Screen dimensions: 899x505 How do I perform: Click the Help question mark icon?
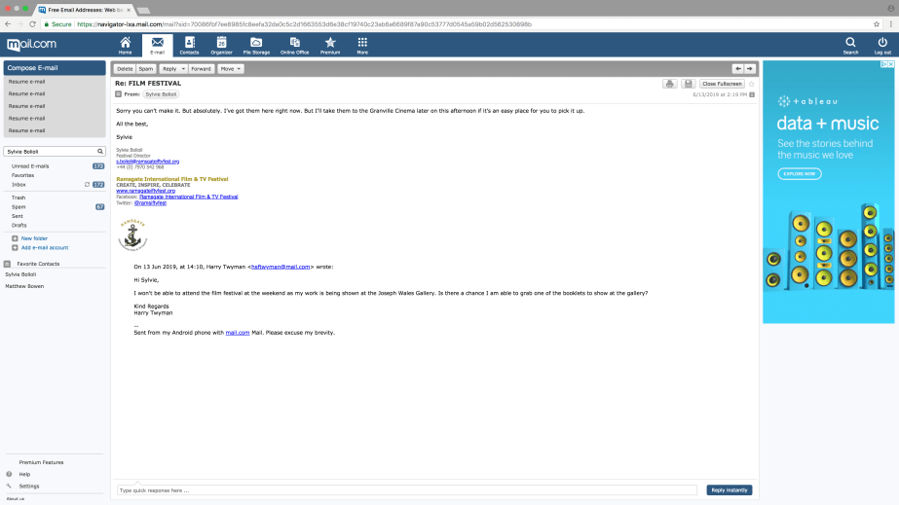(x=9, y=474)
